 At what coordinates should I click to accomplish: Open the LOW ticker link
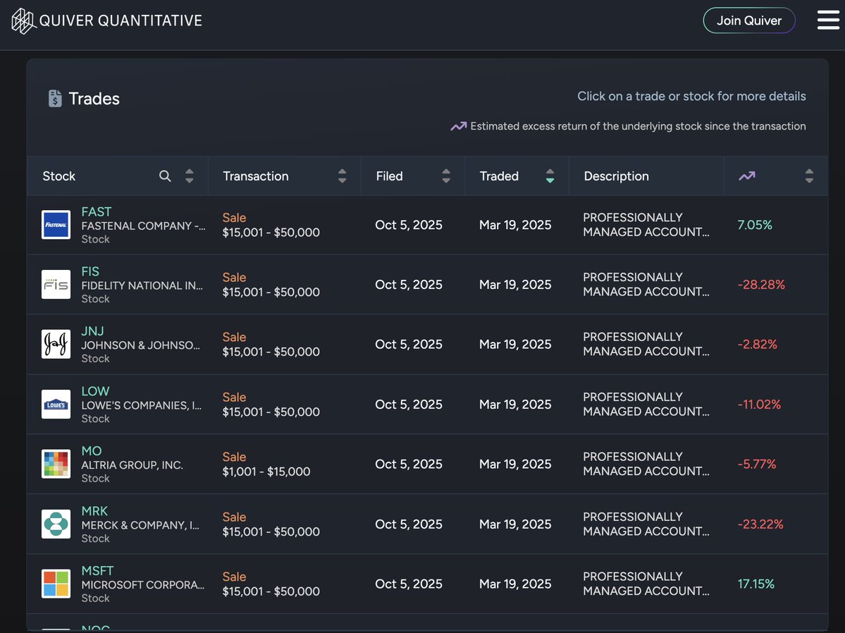click(95, 391)
